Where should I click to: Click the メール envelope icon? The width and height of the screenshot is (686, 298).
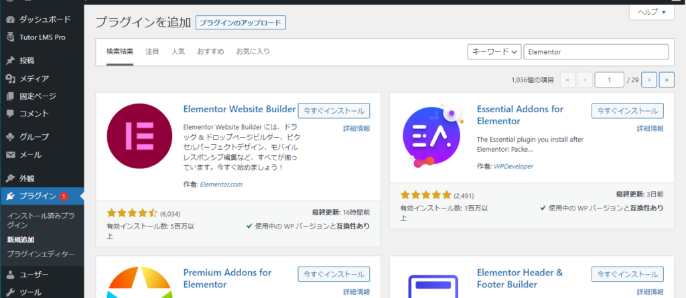11,155
